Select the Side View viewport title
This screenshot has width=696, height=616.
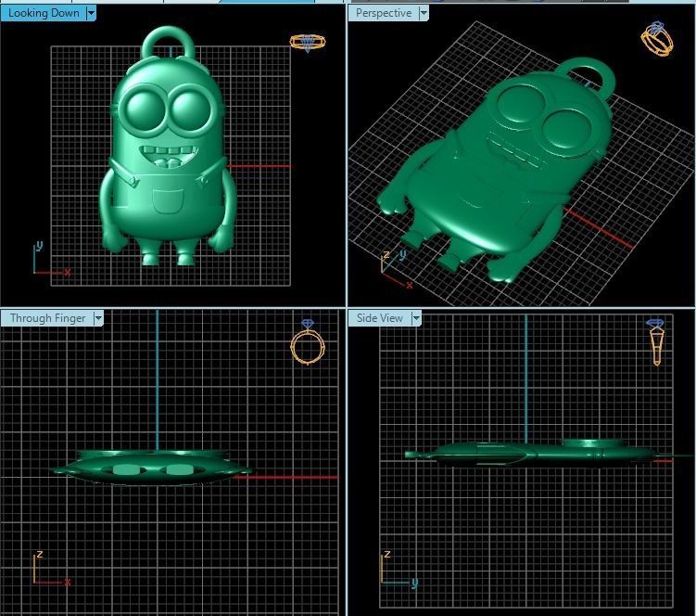(380, 318)
